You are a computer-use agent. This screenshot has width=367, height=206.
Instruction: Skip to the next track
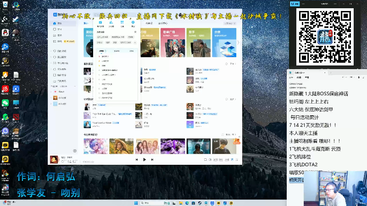(x=152, y=159)
